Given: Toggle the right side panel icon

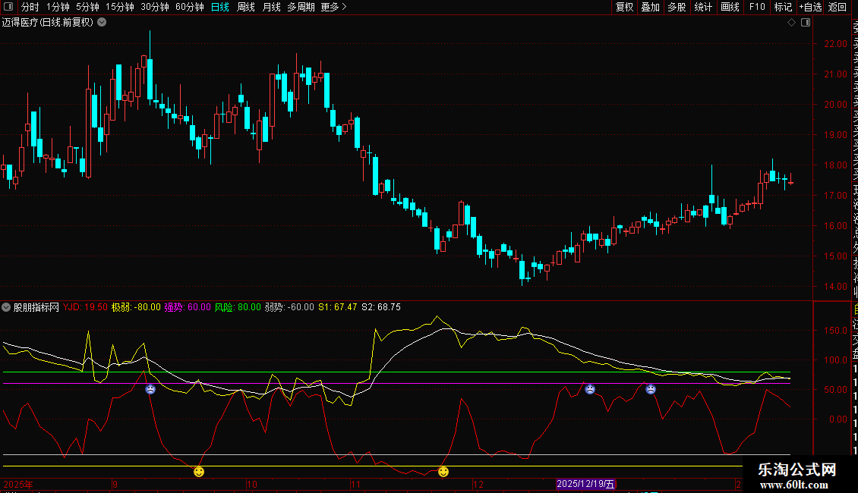Looking at the screenshot, I should coord(806,22).
